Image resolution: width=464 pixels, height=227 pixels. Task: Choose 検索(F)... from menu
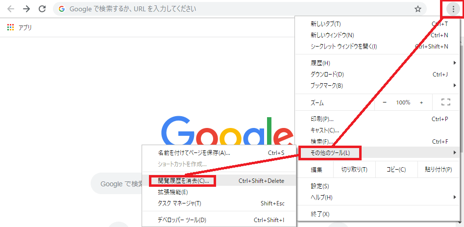[x=377, y=142]
